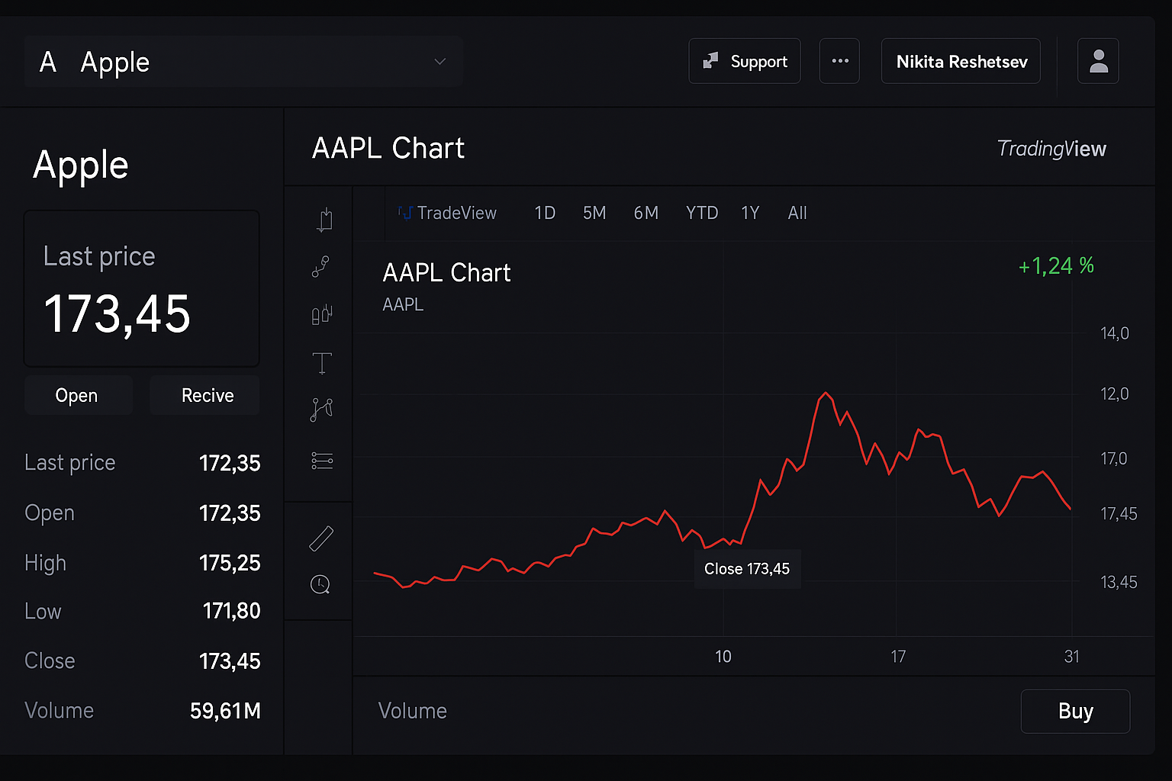The width and height of the screenshot is (1172, 781).
Task: Select the ruler measure tool
Action: 321,538
